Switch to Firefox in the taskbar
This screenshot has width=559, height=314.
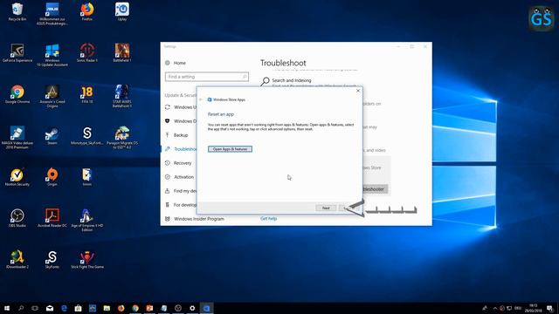pyautogui.click(x=121, y=308)
